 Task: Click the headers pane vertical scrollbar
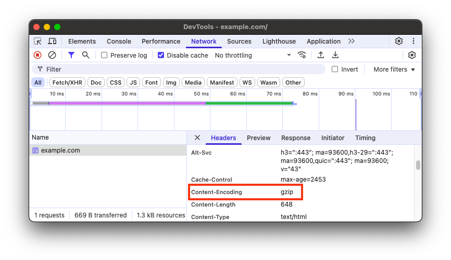(x=418, y=165)
